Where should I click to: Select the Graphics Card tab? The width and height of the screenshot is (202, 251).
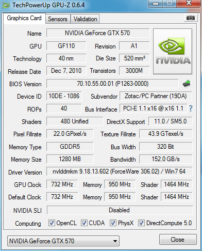tap(24, 18)
